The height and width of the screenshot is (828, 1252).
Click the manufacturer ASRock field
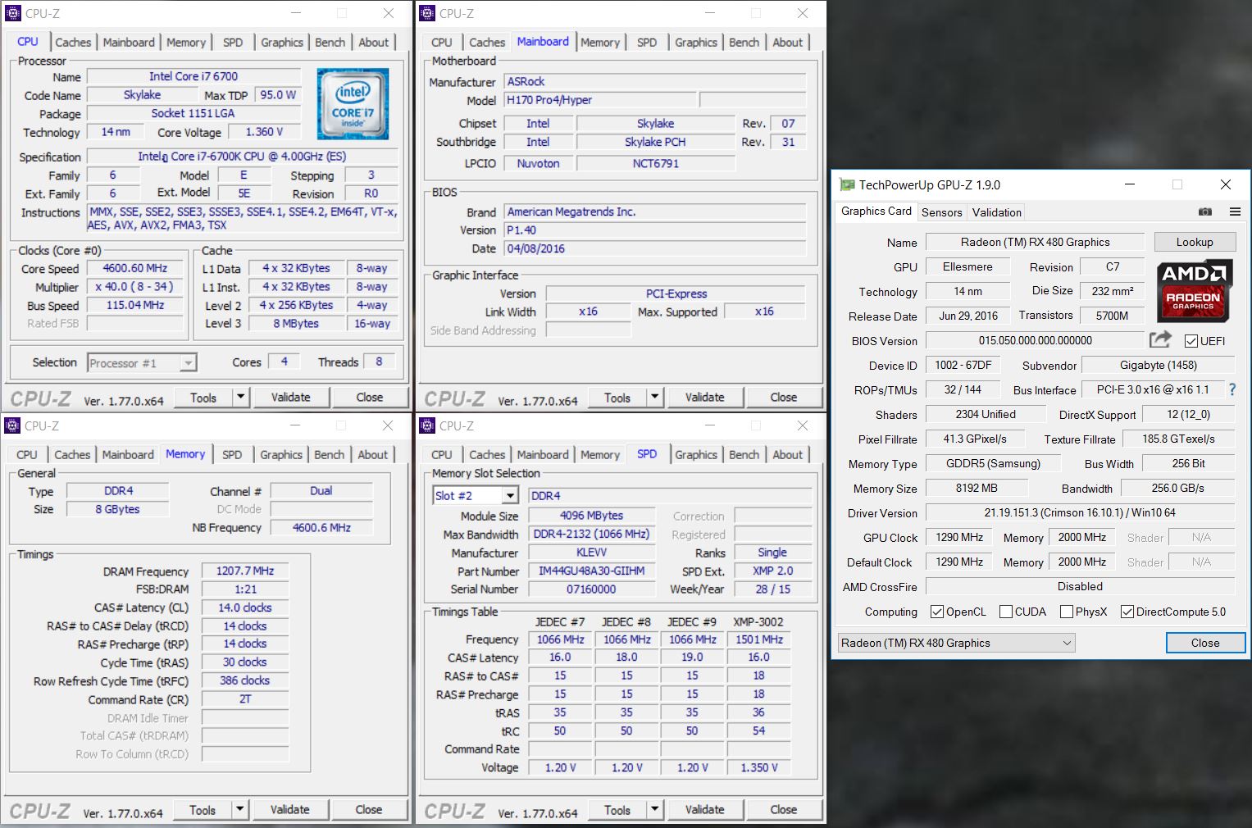(x=654, y=81)
